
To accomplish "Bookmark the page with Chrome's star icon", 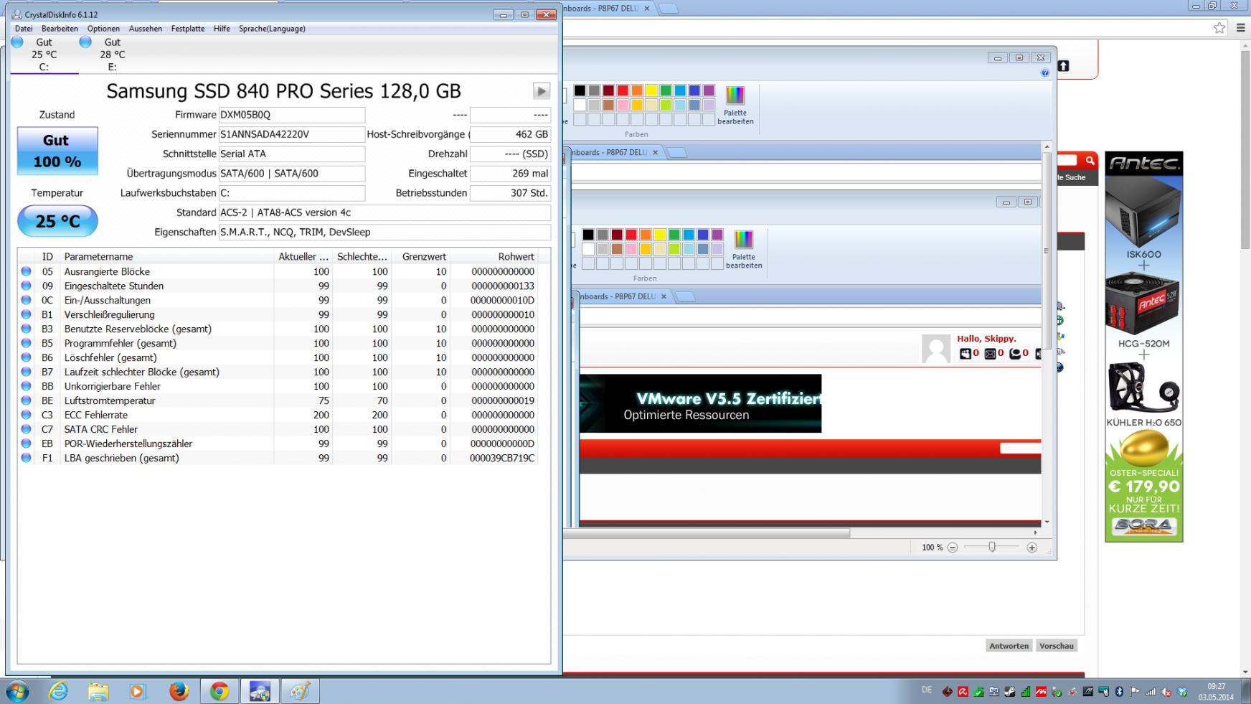I will coord(1219,28).
